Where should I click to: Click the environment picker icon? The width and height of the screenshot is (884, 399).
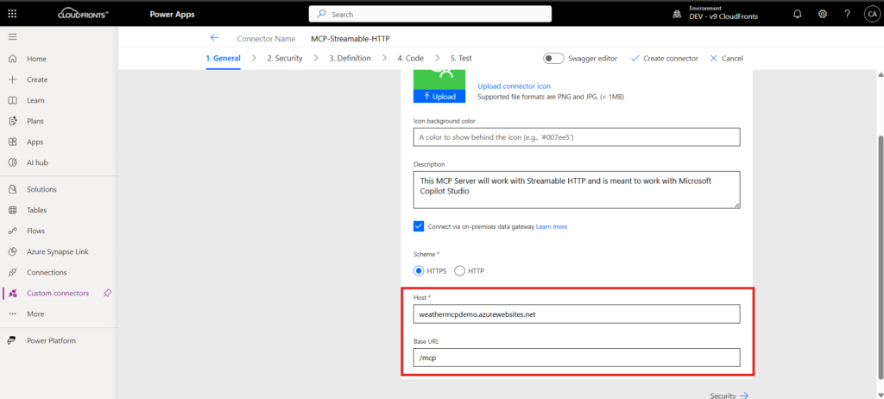coord(677,15)
